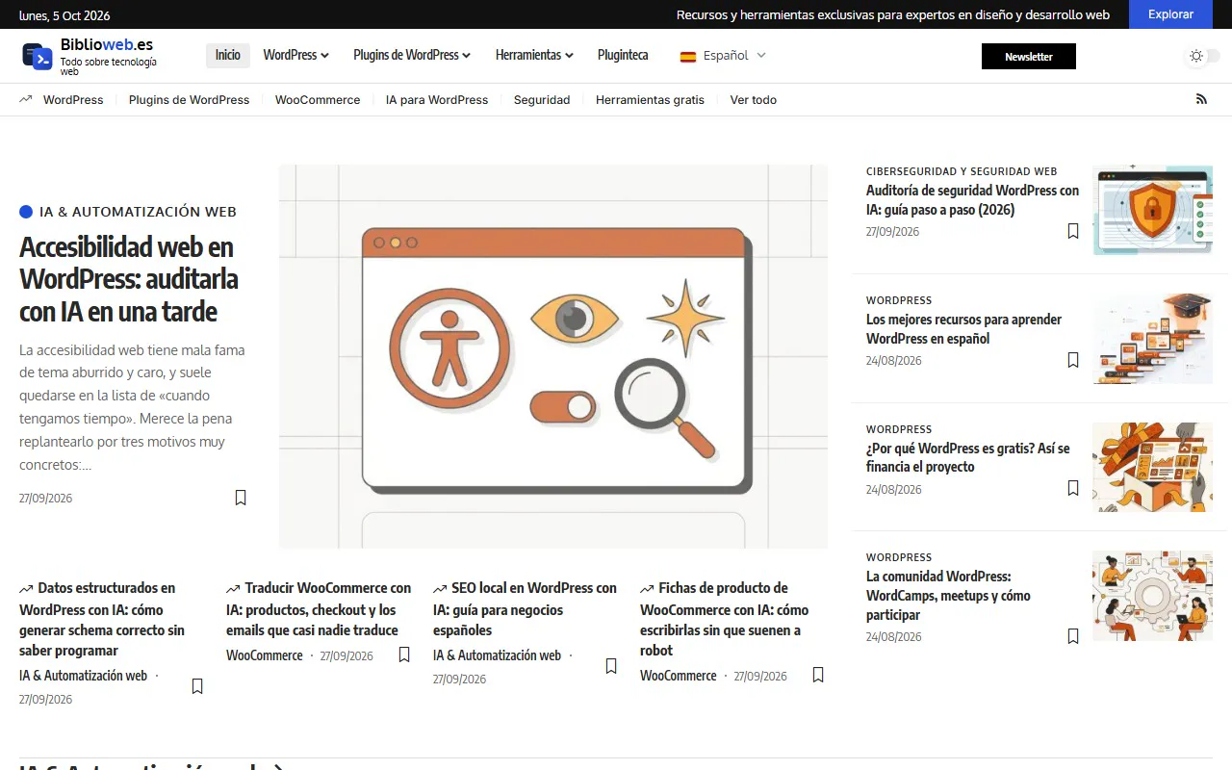
Task: Open the Pluginteca menu item
Action: click(x=623, y=55)
